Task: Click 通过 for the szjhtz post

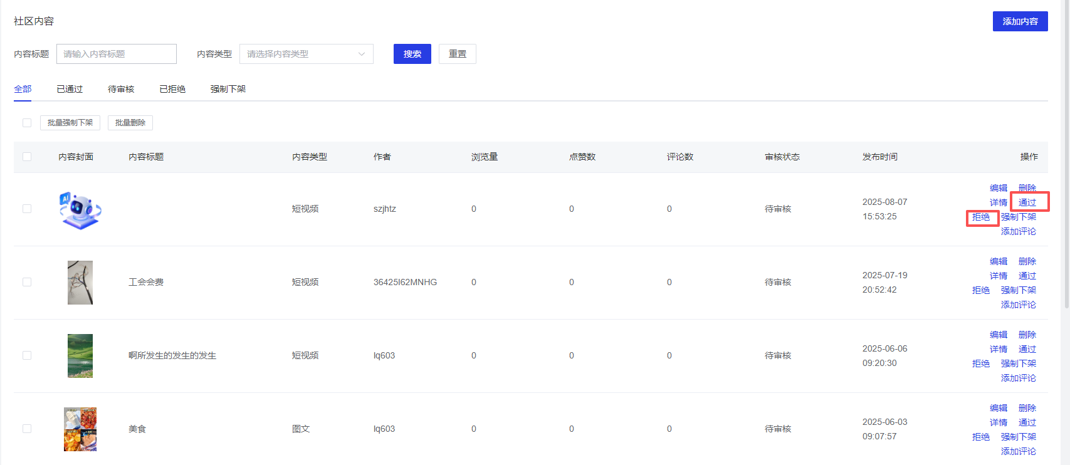Action: click(1027, 202)
